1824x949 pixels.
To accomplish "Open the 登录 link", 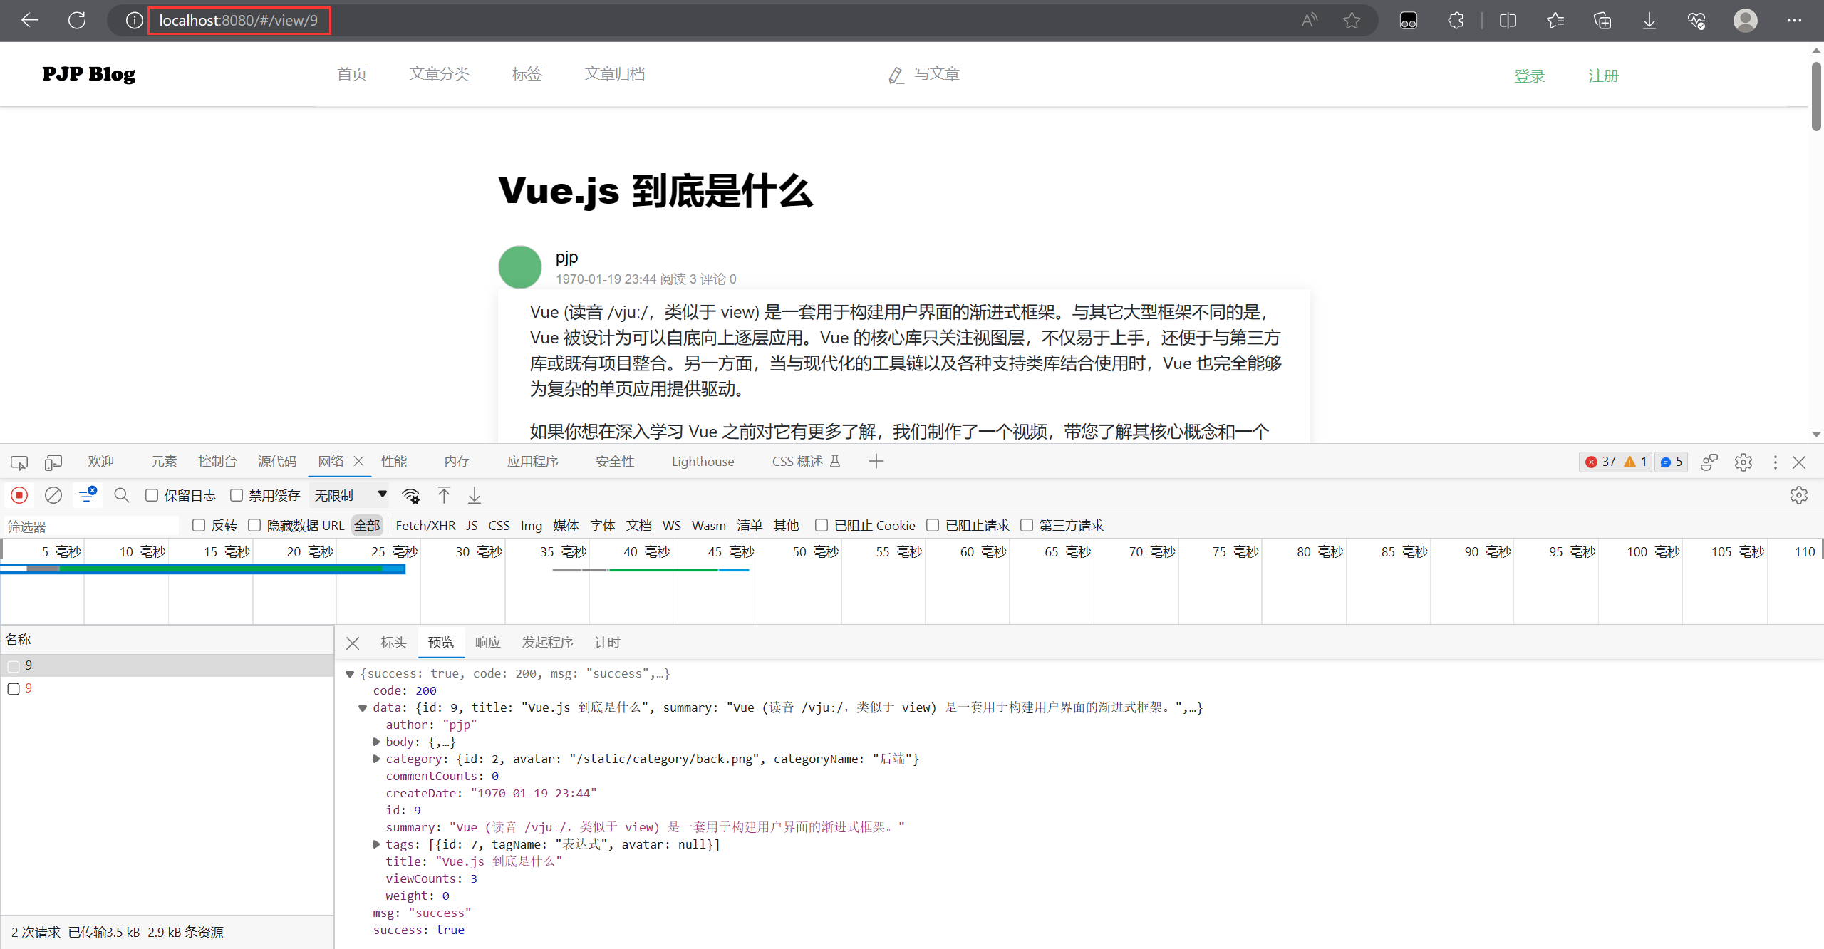I will (x=1529, y=75).
